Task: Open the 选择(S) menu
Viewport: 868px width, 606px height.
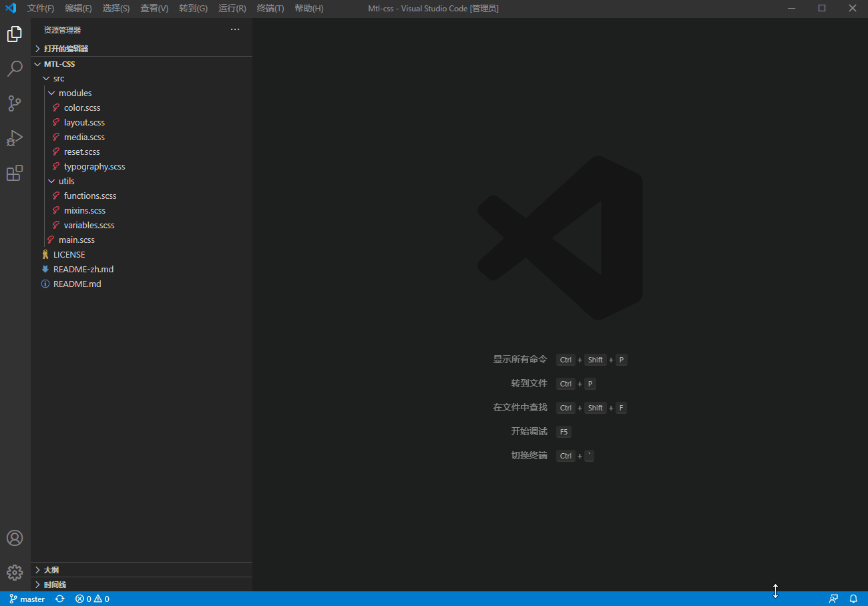Action: pos(116,8)
